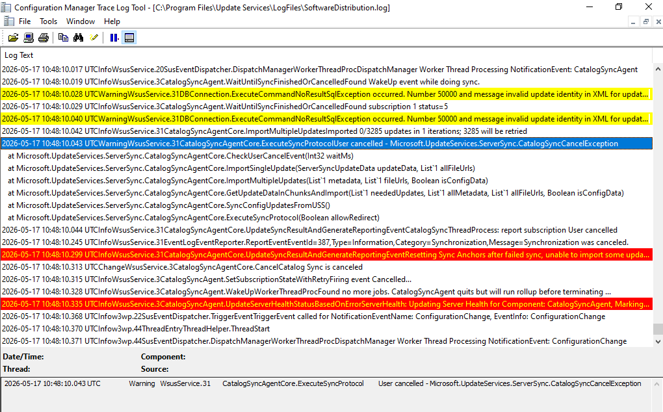
Task: Minimize the inner log document window
Action: click(x=633, y=22)
